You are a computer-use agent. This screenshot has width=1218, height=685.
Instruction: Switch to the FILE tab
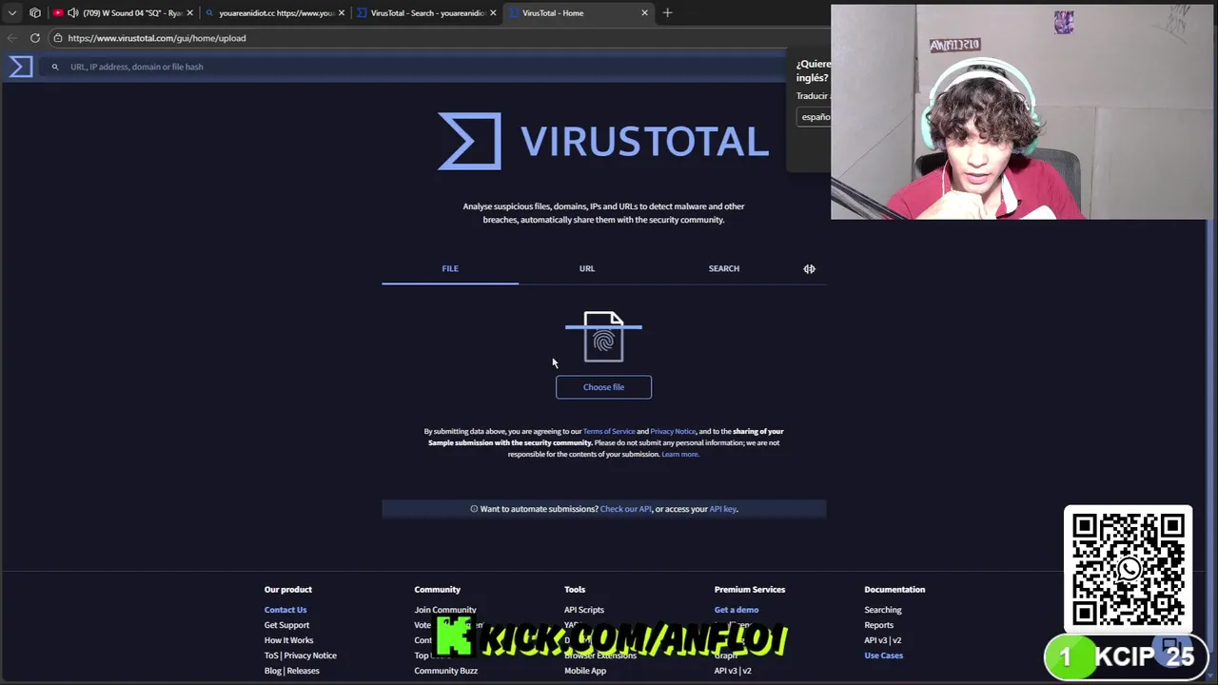click(x=450, y=268)
